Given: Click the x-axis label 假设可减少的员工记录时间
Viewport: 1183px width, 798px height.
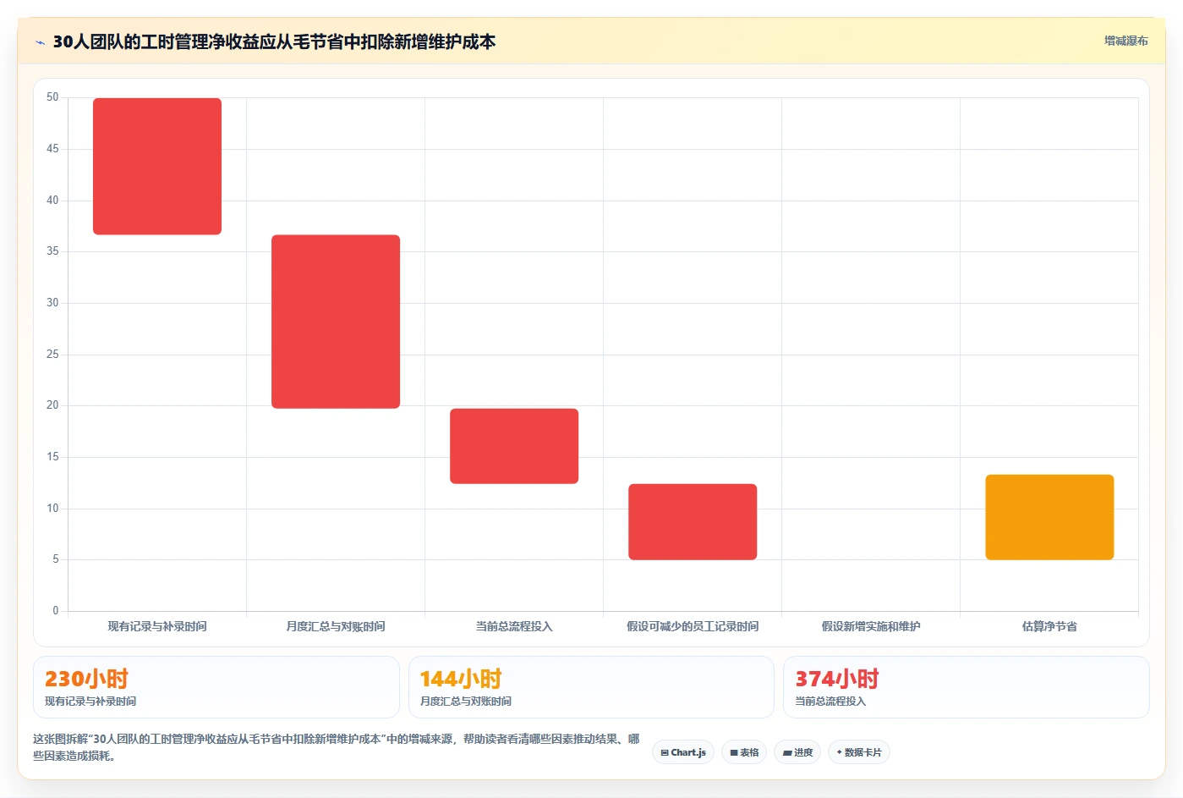Looking at the screenshot, I should (693, 626).
